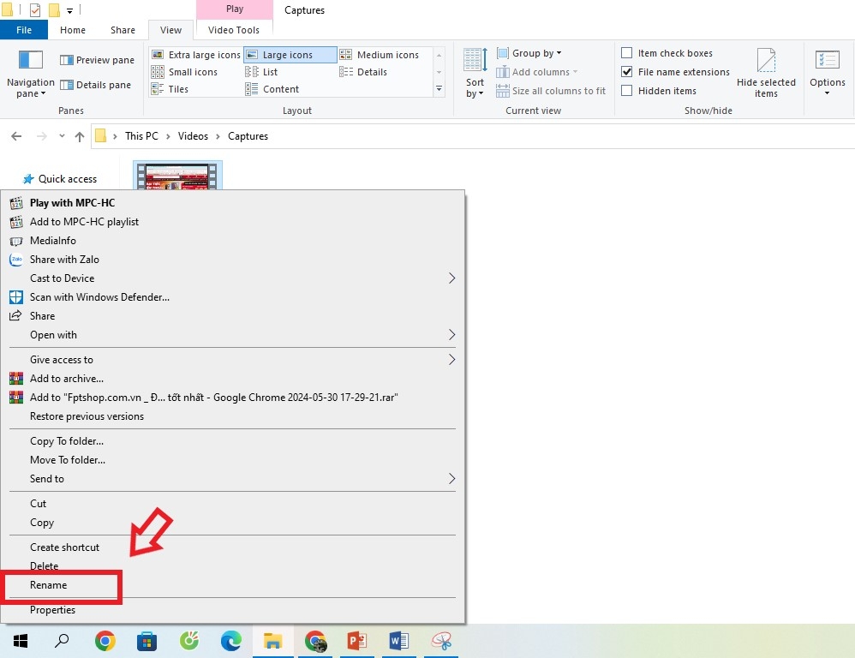Choose Copy To folder
This screenshot has height=658, width=855.
click(x=232, y=441)
